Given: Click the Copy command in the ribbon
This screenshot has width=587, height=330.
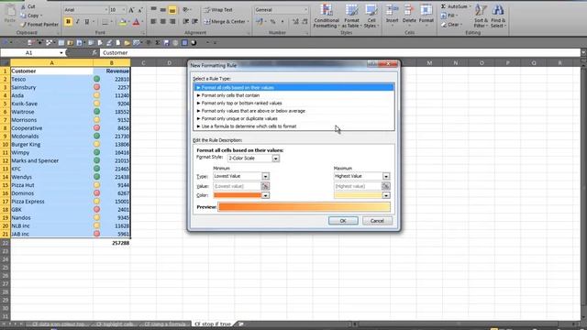Looking at the screenshot, I should [30, 16].
